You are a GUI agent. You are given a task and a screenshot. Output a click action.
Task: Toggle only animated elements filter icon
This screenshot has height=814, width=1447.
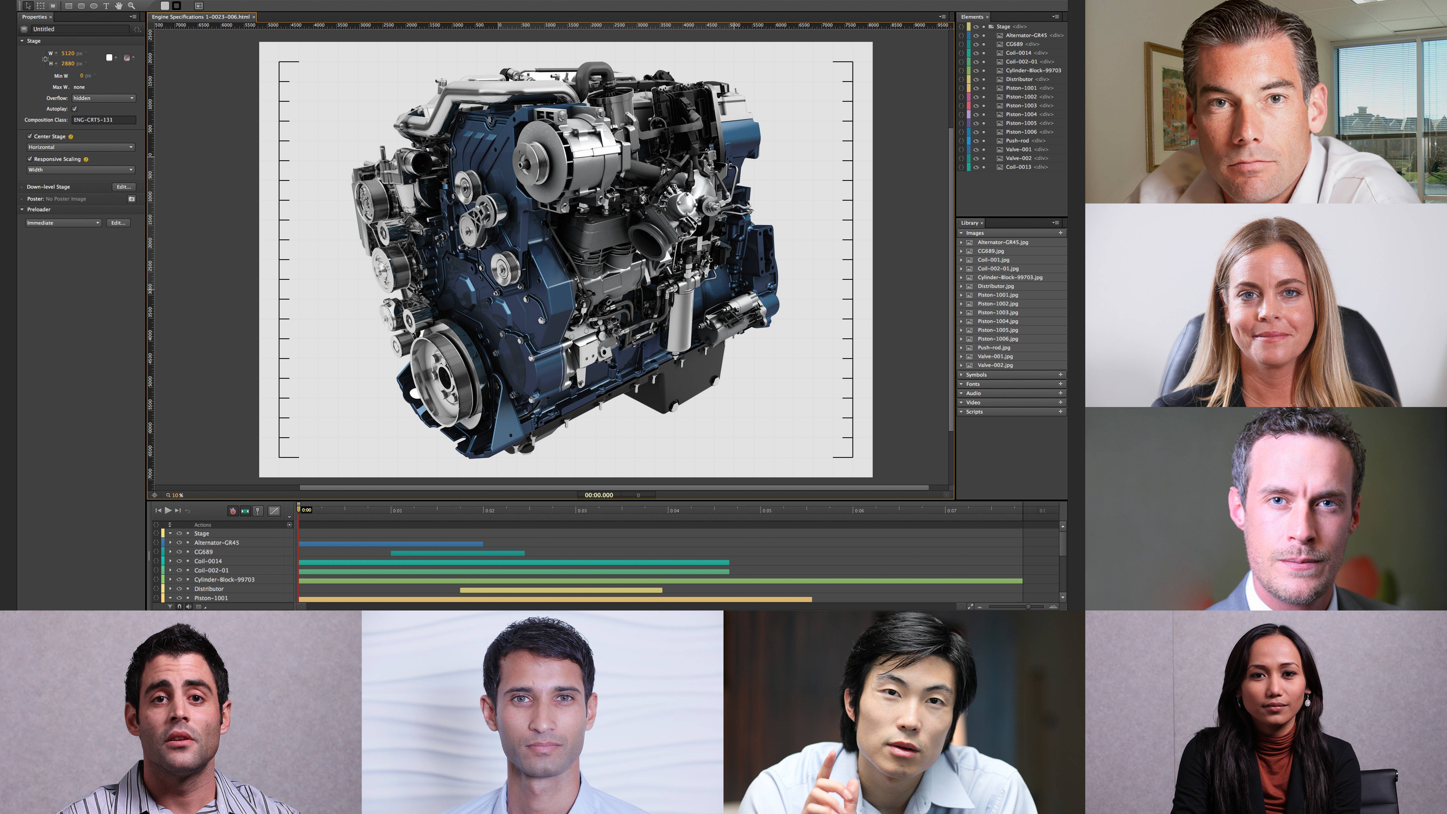[x=170, y=606]
